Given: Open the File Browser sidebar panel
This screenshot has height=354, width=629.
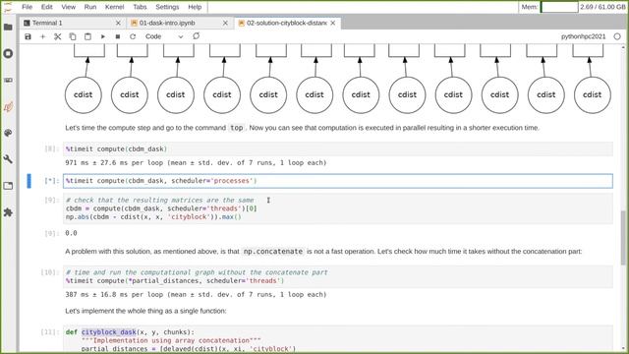Looking at the screenshot, I should (x=8, y=28).
